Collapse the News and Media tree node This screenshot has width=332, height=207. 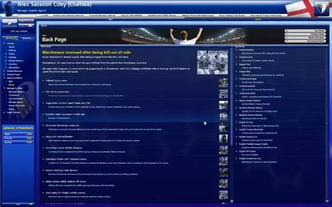pos(4,78)
